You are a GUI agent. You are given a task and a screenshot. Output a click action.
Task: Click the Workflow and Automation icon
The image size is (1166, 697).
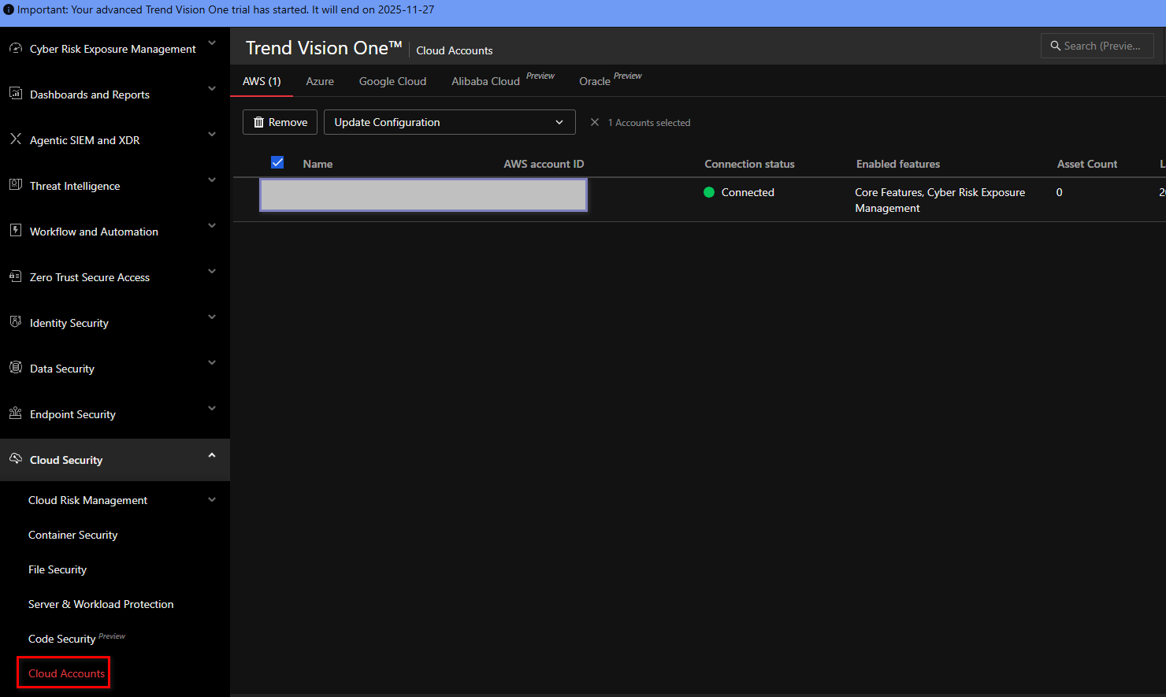click(x=15, y=230)
